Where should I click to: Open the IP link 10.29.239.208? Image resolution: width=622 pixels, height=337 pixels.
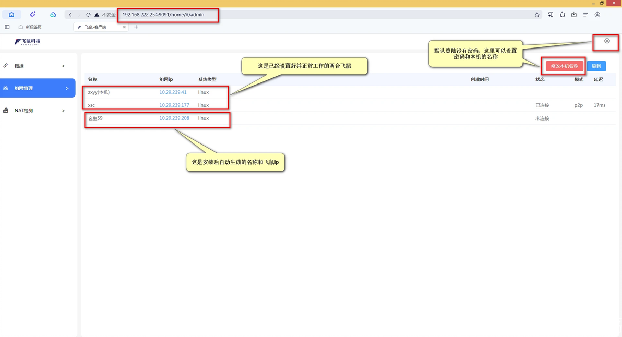[174, 118]
